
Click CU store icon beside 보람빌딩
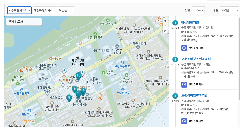click(x=100, y=95)
